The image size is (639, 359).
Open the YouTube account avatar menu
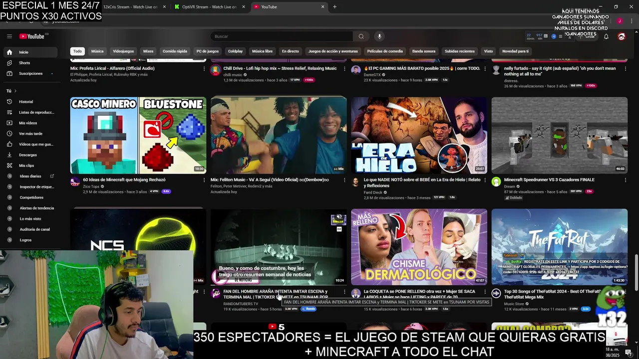622,36
